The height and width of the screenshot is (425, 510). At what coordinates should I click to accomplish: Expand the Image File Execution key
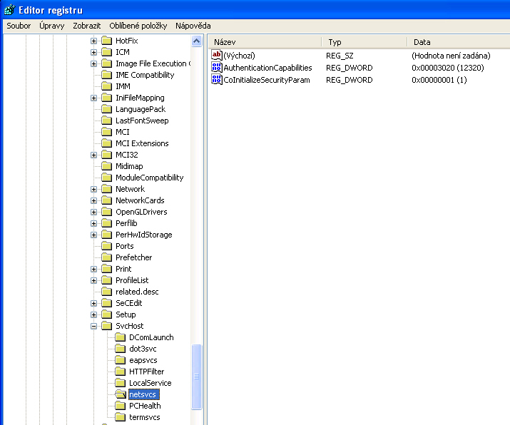coord(93,63)
